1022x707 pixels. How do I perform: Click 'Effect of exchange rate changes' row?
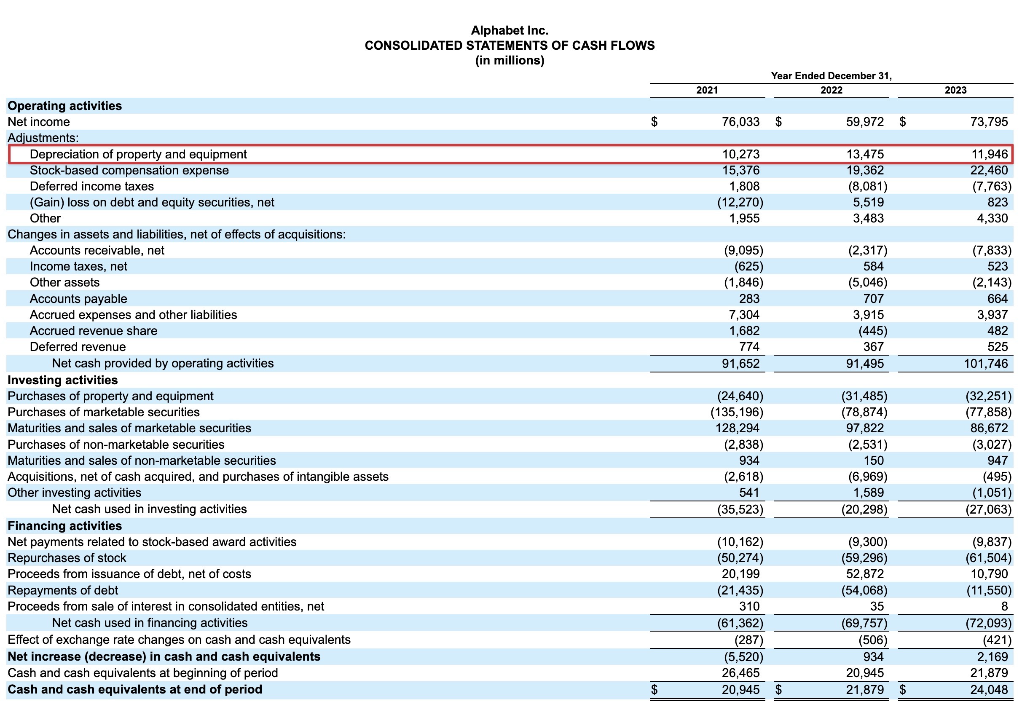179,640
